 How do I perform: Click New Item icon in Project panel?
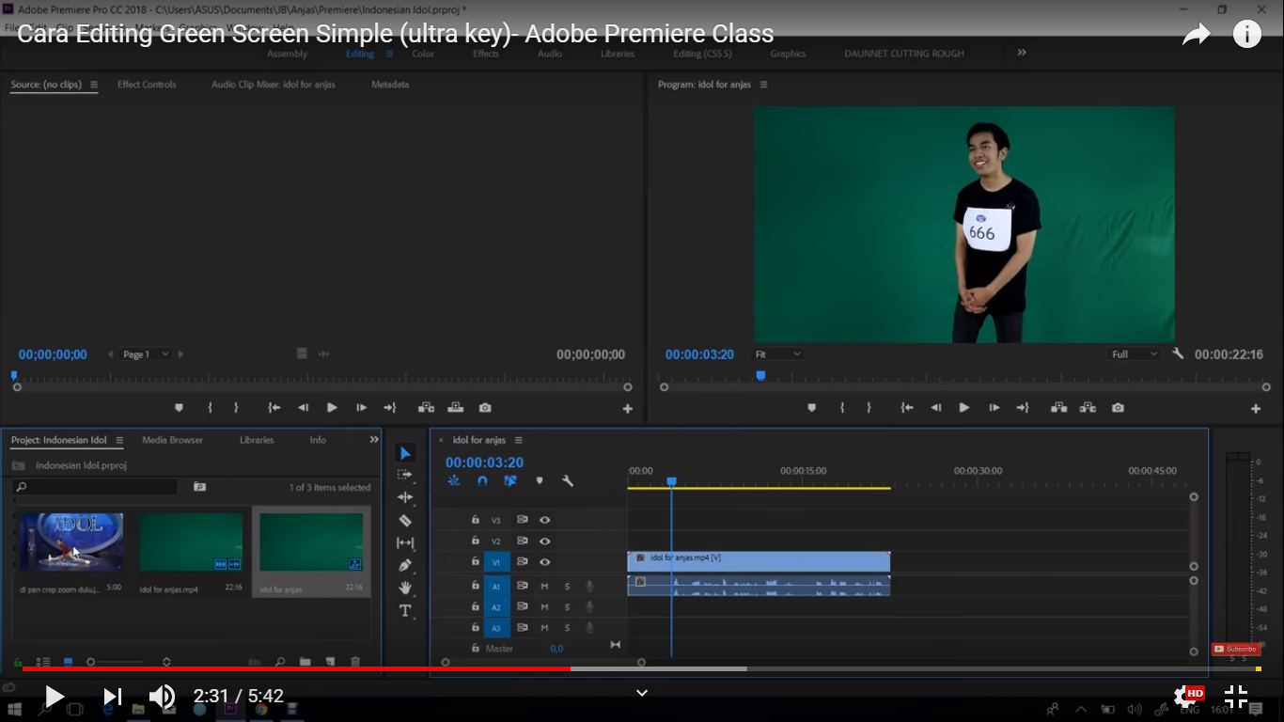click(x=329, y=662)
